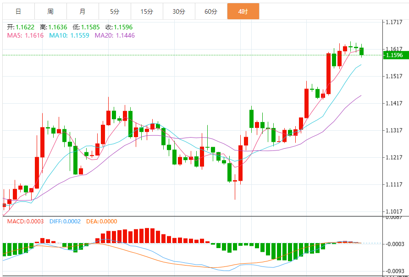
Task: Click the 1.1217 price axis label
Action: (x=394, y=157)
